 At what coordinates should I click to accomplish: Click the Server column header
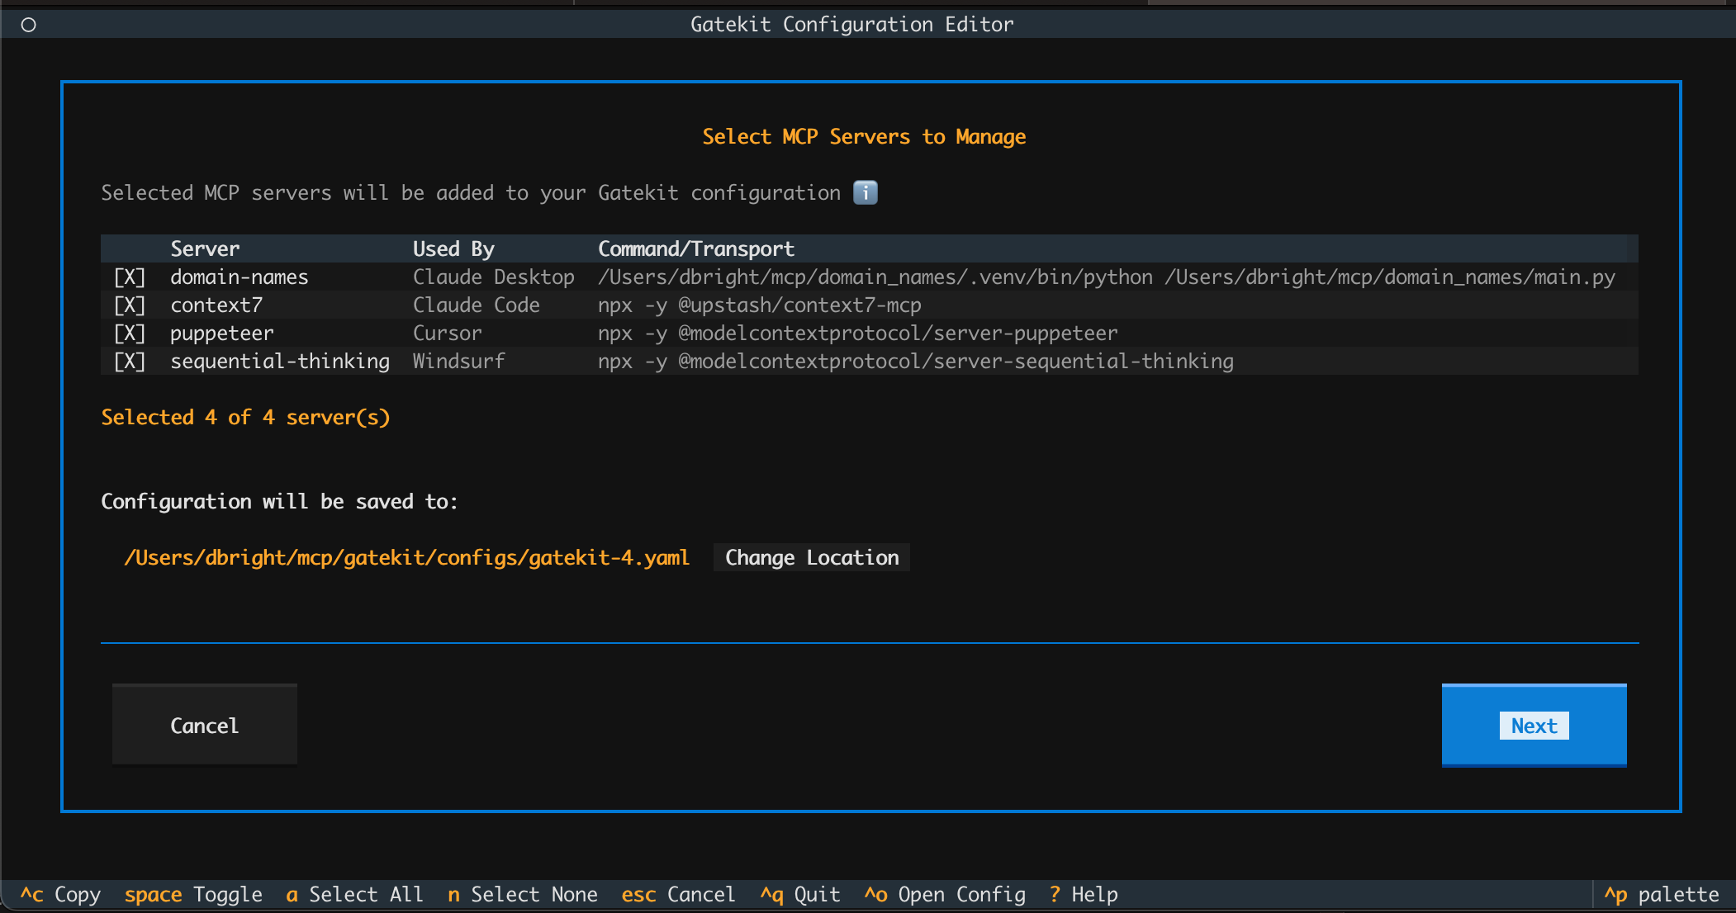204,248
